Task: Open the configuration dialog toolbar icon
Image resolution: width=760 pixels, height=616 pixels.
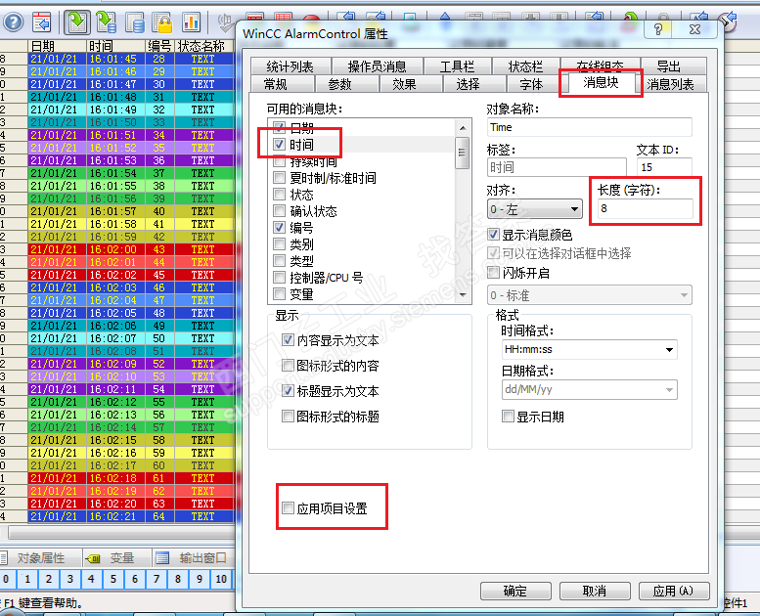Action: point(42,22)
